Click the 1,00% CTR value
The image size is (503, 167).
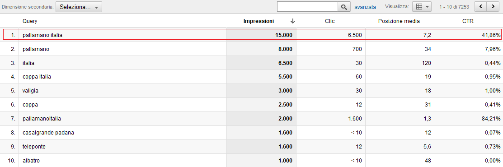(493, 91)
